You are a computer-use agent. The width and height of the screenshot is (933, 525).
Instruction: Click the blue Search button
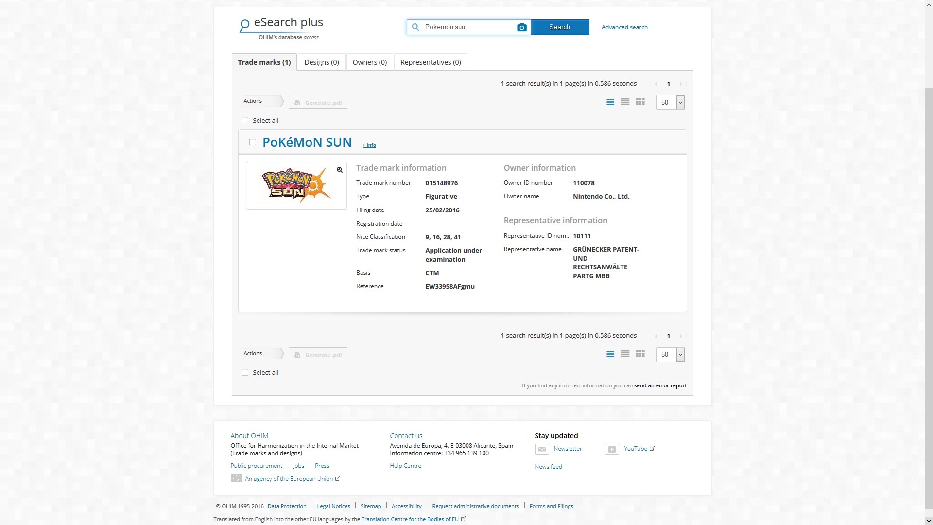[560, 27]
